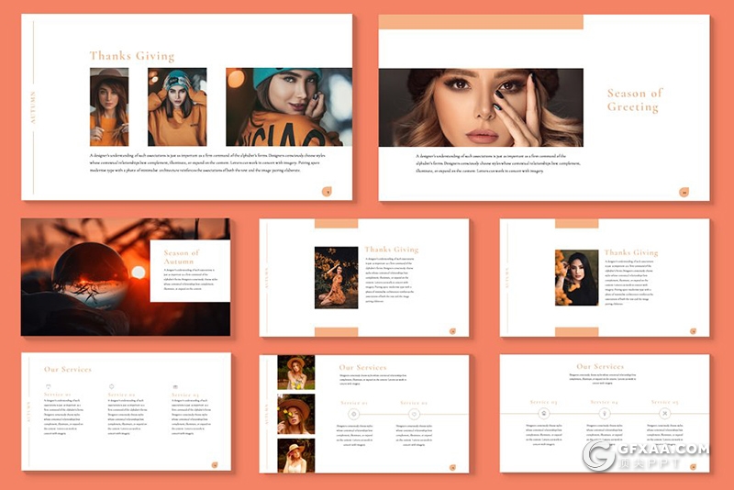Click the orange page number badge on Season of Greeting slide
This screenshot has height=490, width=734.
tap(684, 192)
